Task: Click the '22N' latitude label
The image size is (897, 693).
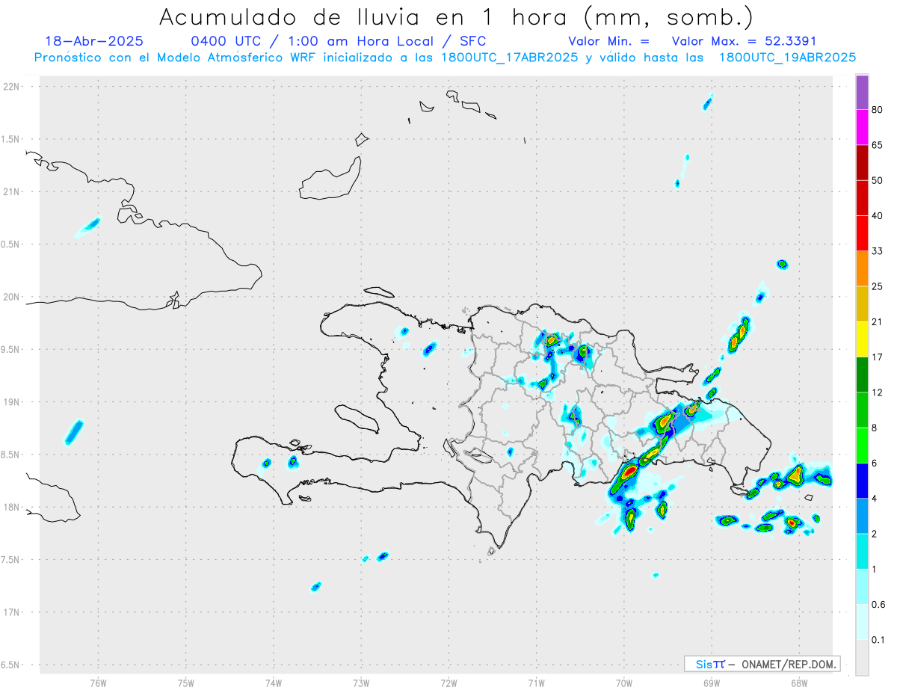Action: pos(13,87)
